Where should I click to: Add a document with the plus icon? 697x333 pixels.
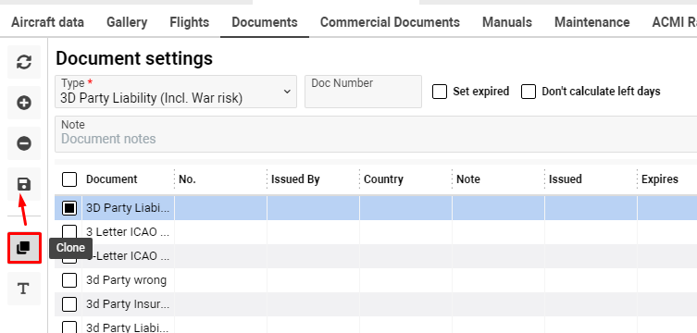[x=24, y=103]
